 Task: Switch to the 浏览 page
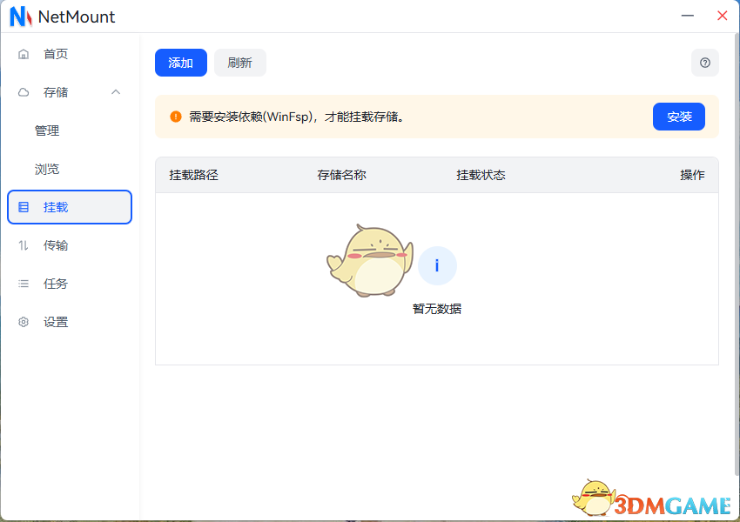coord(47,169)
